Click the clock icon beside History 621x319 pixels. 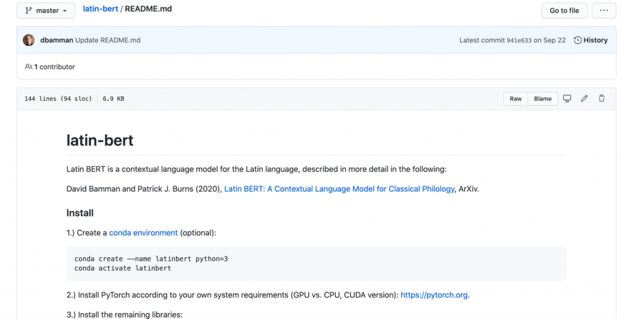coord(578,40)
